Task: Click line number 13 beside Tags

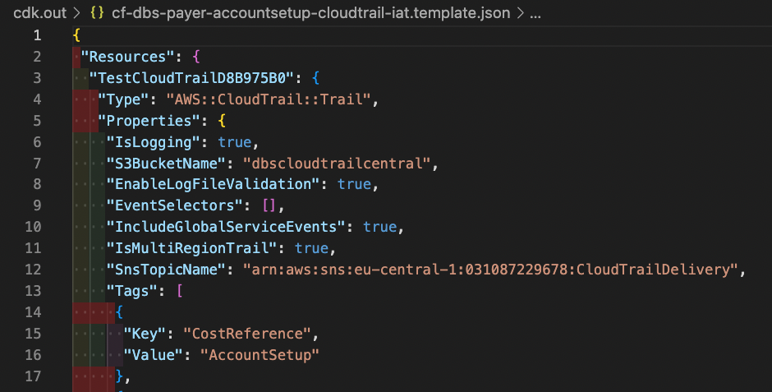Action: 33,291
